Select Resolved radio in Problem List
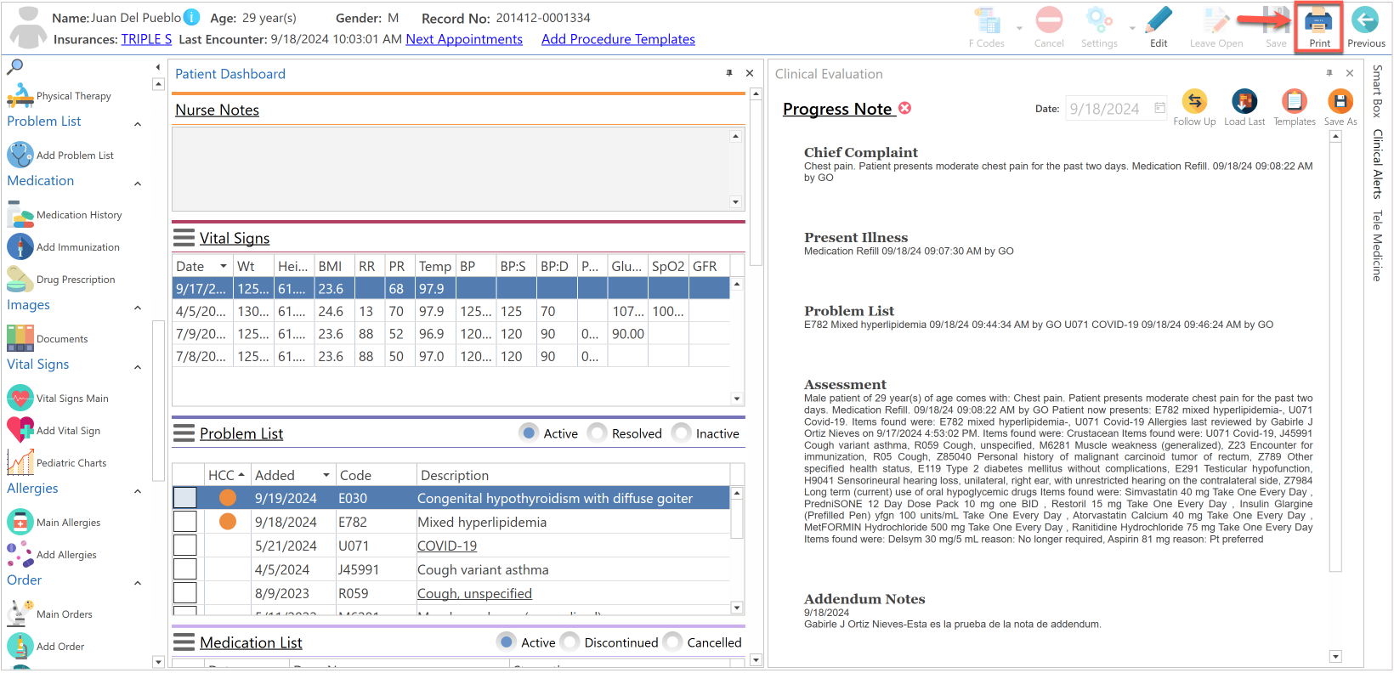The image size is (1394, 673). (597, 433)
